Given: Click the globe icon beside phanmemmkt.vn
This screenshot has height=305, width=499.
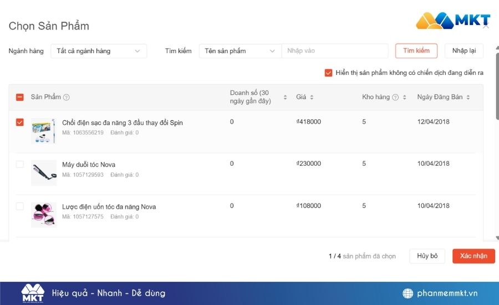Looking at the screenshot, I should coord(408,293).
